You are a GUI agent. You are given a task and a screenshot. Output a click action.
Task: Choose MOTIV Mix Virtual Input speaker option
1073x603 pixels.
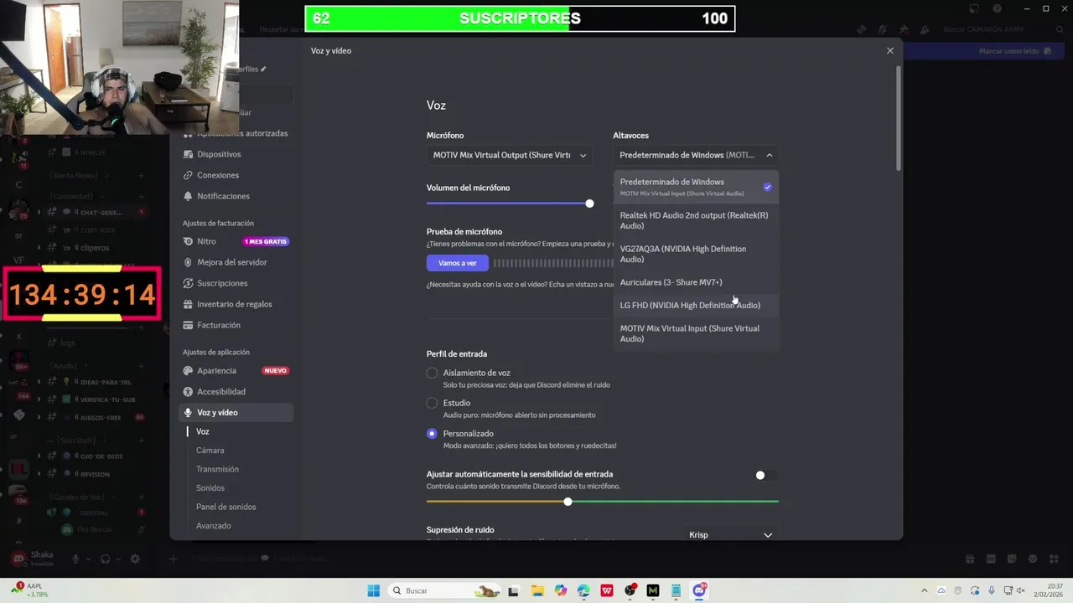(696, 333)
